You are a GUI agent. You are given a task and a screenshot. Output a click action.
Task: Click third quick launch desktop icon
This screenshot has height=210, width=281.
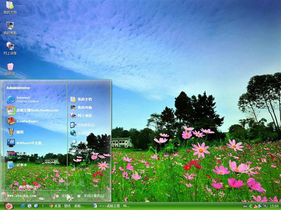(36, 206)
